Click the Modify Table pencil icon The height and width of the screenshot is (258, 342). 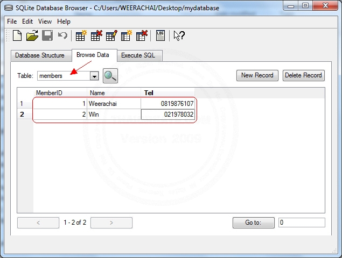click(111, 35)
